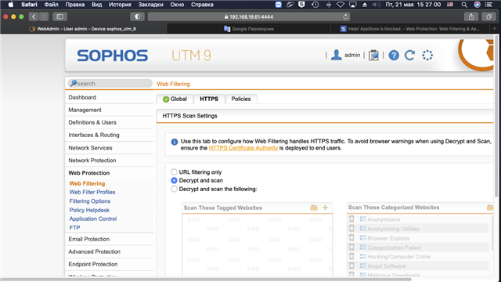The height and width of the screenshot is (282, 501).
Task: Open Siri from menu bar
Action: (x=477, y=5)
